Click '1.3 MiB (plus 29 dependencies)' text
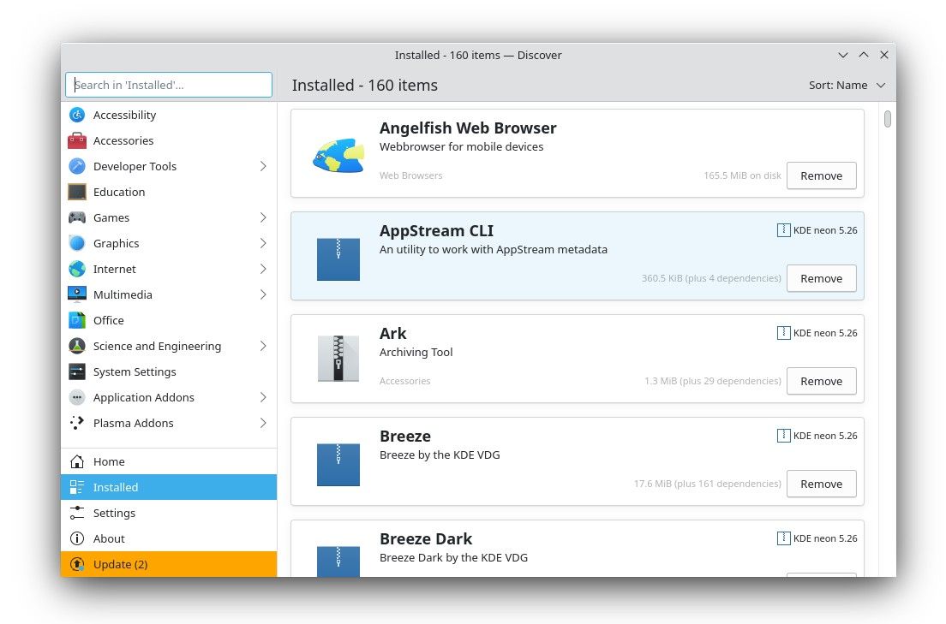This screenshot has width=946, height=624. (x=713, y=381)
